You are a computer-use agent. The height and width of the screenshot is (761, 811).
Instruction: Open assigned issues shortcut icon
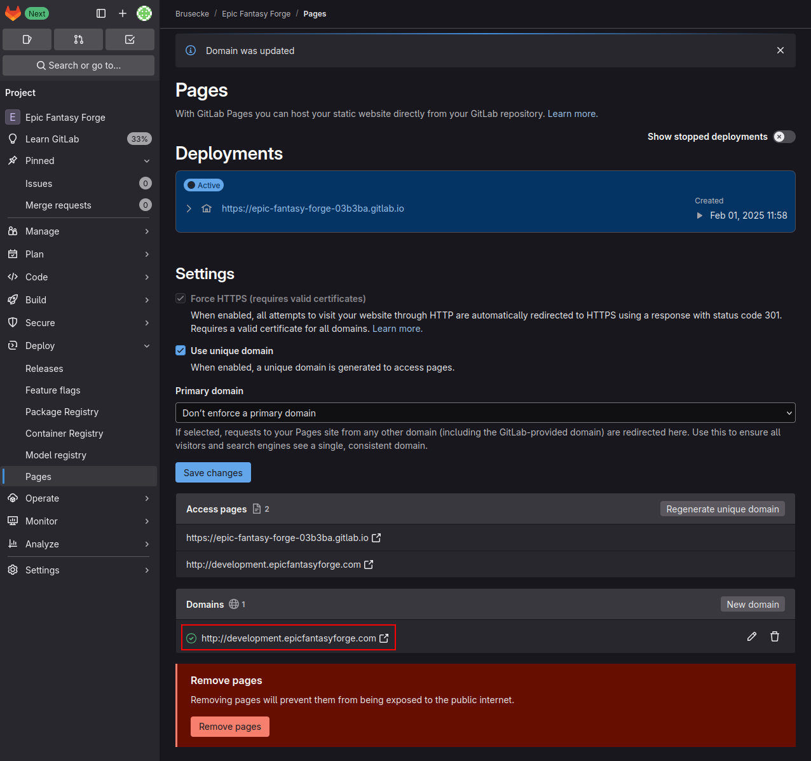click(27, 39)
